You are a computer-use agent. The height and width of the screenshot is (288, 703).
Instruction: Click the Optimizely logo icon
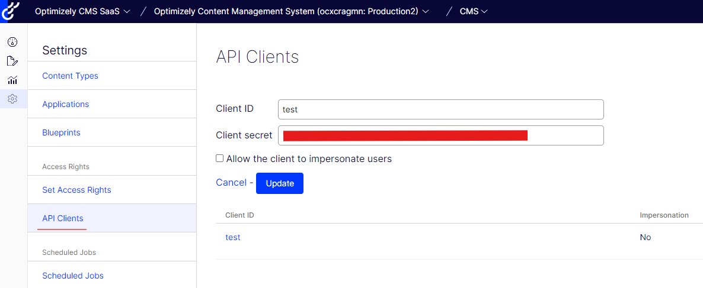10,11
